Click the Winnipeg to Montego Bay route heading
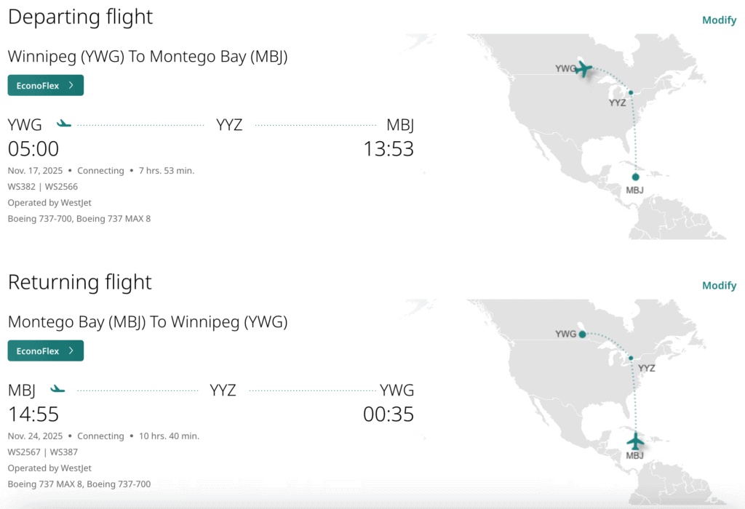745x509 pixels. click(x=148, y=56)
